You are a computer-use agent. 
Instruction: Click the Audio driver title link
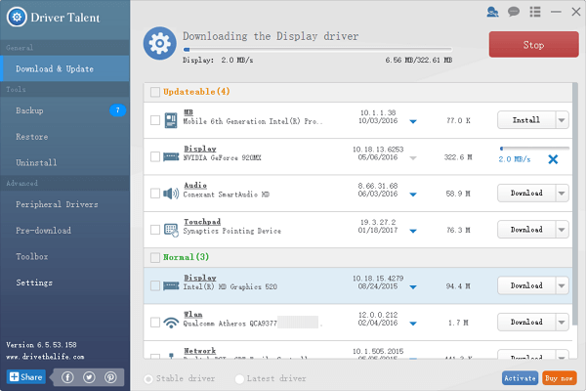195,185
